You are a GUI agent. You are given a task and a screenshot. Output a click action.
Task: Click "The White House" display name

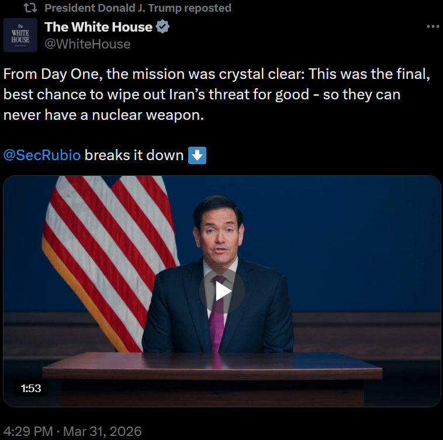pyautogui.click(x=98, y=27)
